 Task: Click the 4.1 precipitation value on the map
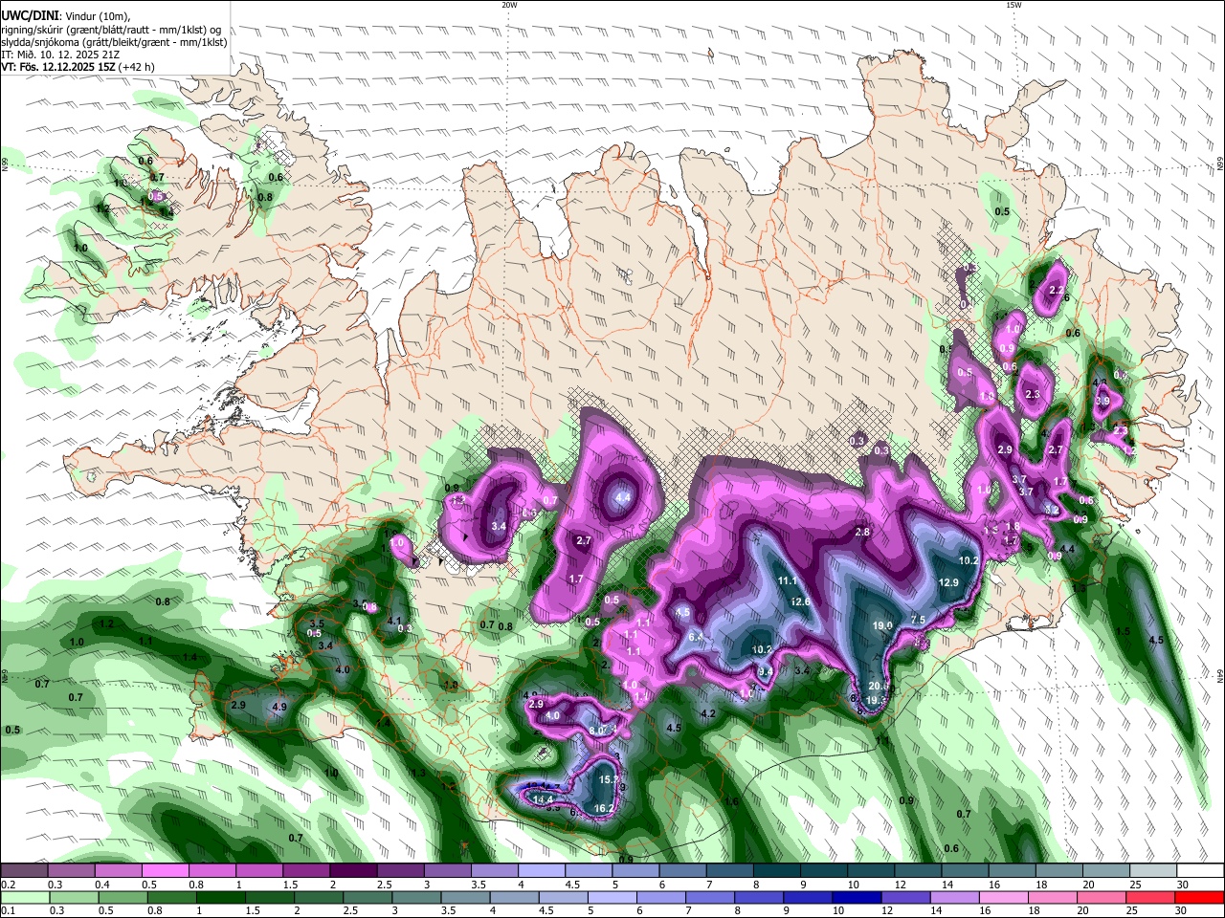point(394,621)
